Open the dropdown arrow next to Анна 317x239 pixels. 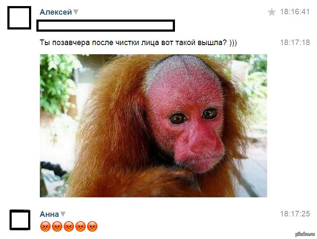pos(63,214)
